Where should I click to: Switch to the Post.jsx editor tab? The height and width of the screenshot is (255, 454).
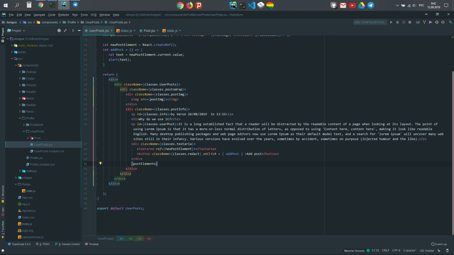click(x=149, y=31)
